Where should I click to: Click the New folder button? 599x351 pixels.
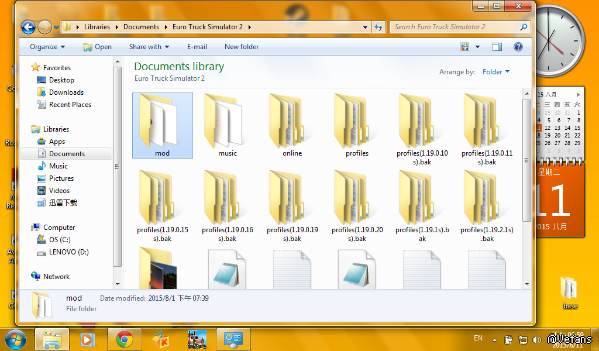(242, 47)
